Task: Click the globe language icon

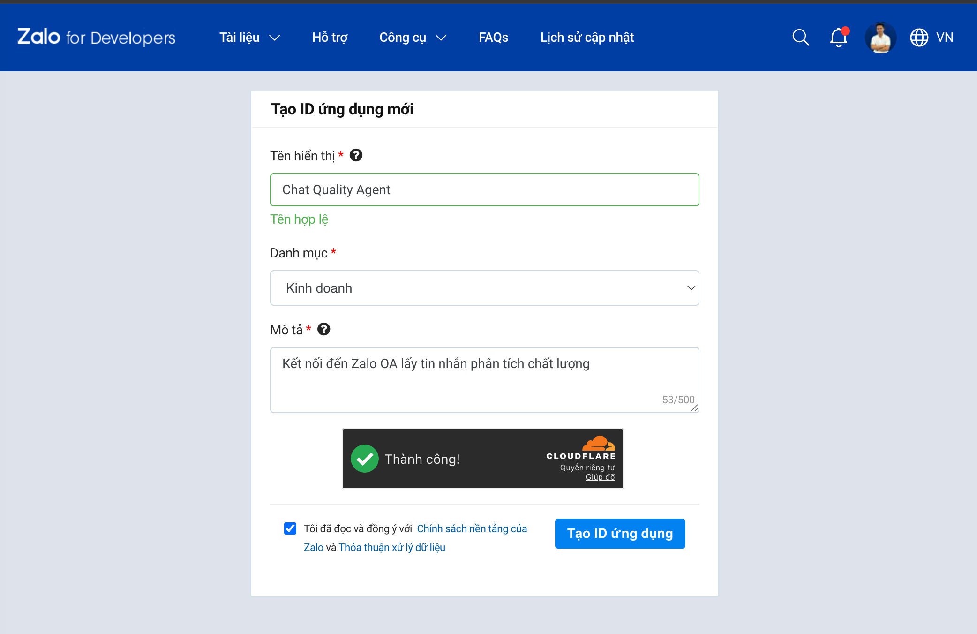Action: [919, 37]
